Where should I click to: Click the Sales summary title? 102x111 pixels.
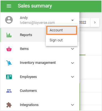tap(35, 6)
